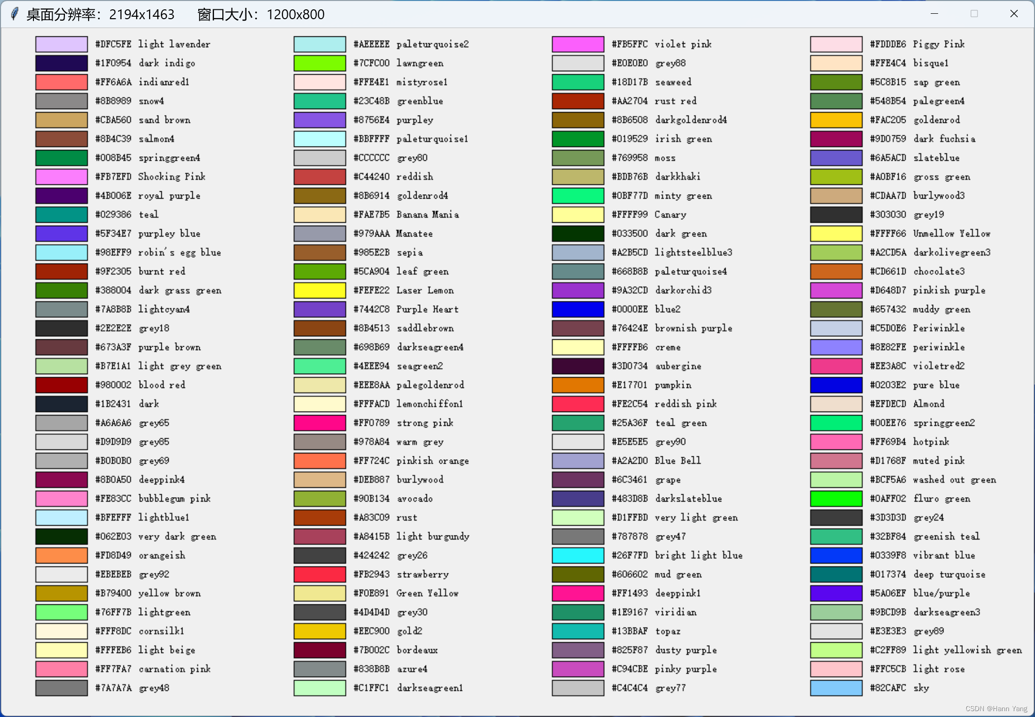
Task: Click the 'deep turquoise' label text
Action: [949, 574]
